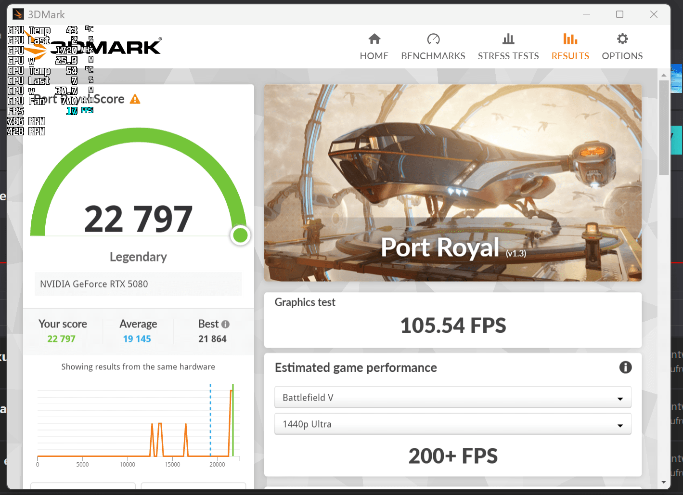Minimize the 3DMark window
Image resolution: width=683 pixels, height=495 pixels.
click(586, 14)
